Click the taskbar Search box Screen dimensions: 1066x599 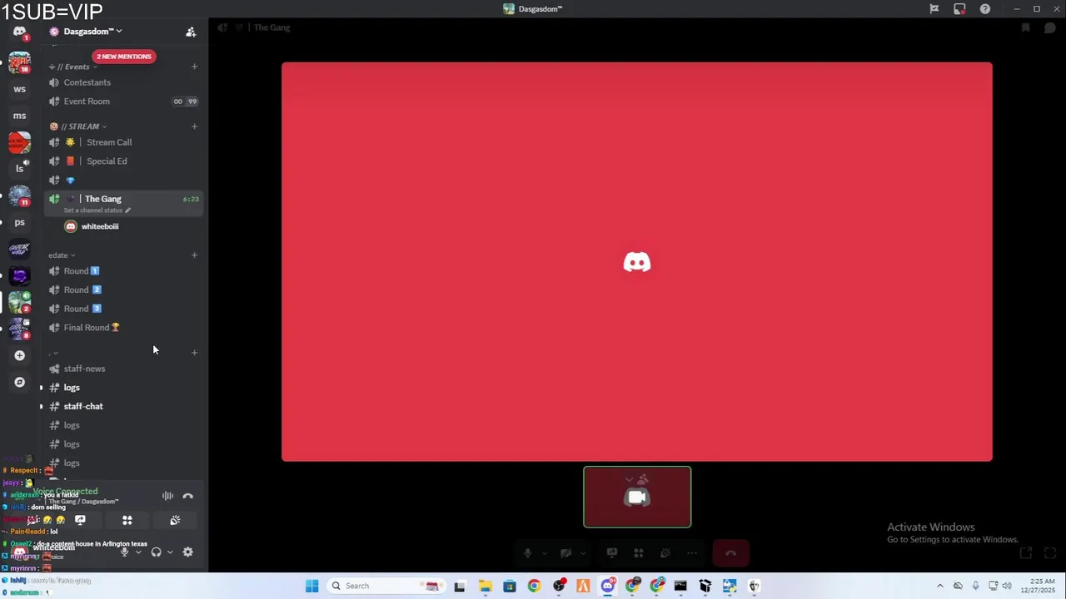(386, 586)
